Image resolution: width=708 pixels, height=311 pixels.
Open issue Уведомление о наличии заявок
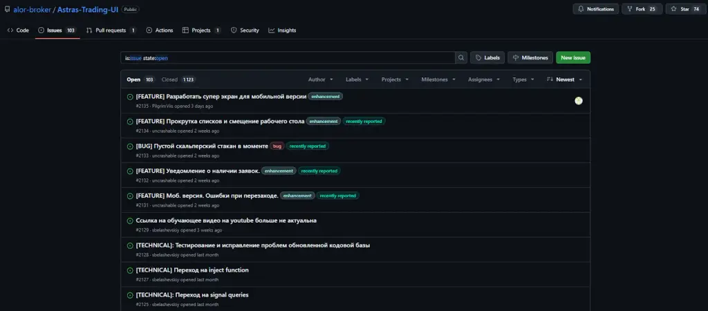click(x=198, y=171)
